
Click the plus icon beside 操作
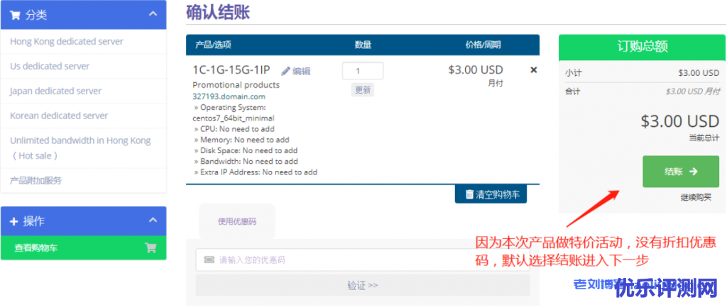(14, 221)
